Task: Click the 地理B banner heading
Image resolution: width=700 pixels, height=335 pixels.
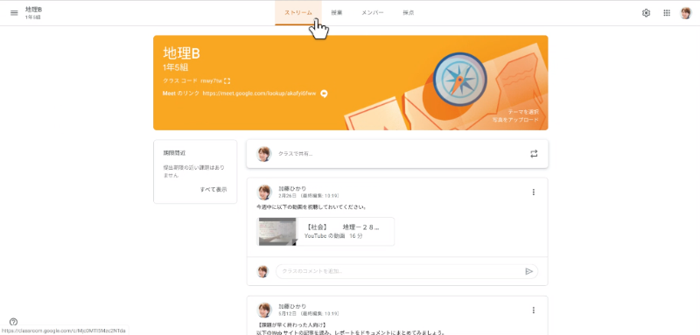Action: [x=181, y=53]
